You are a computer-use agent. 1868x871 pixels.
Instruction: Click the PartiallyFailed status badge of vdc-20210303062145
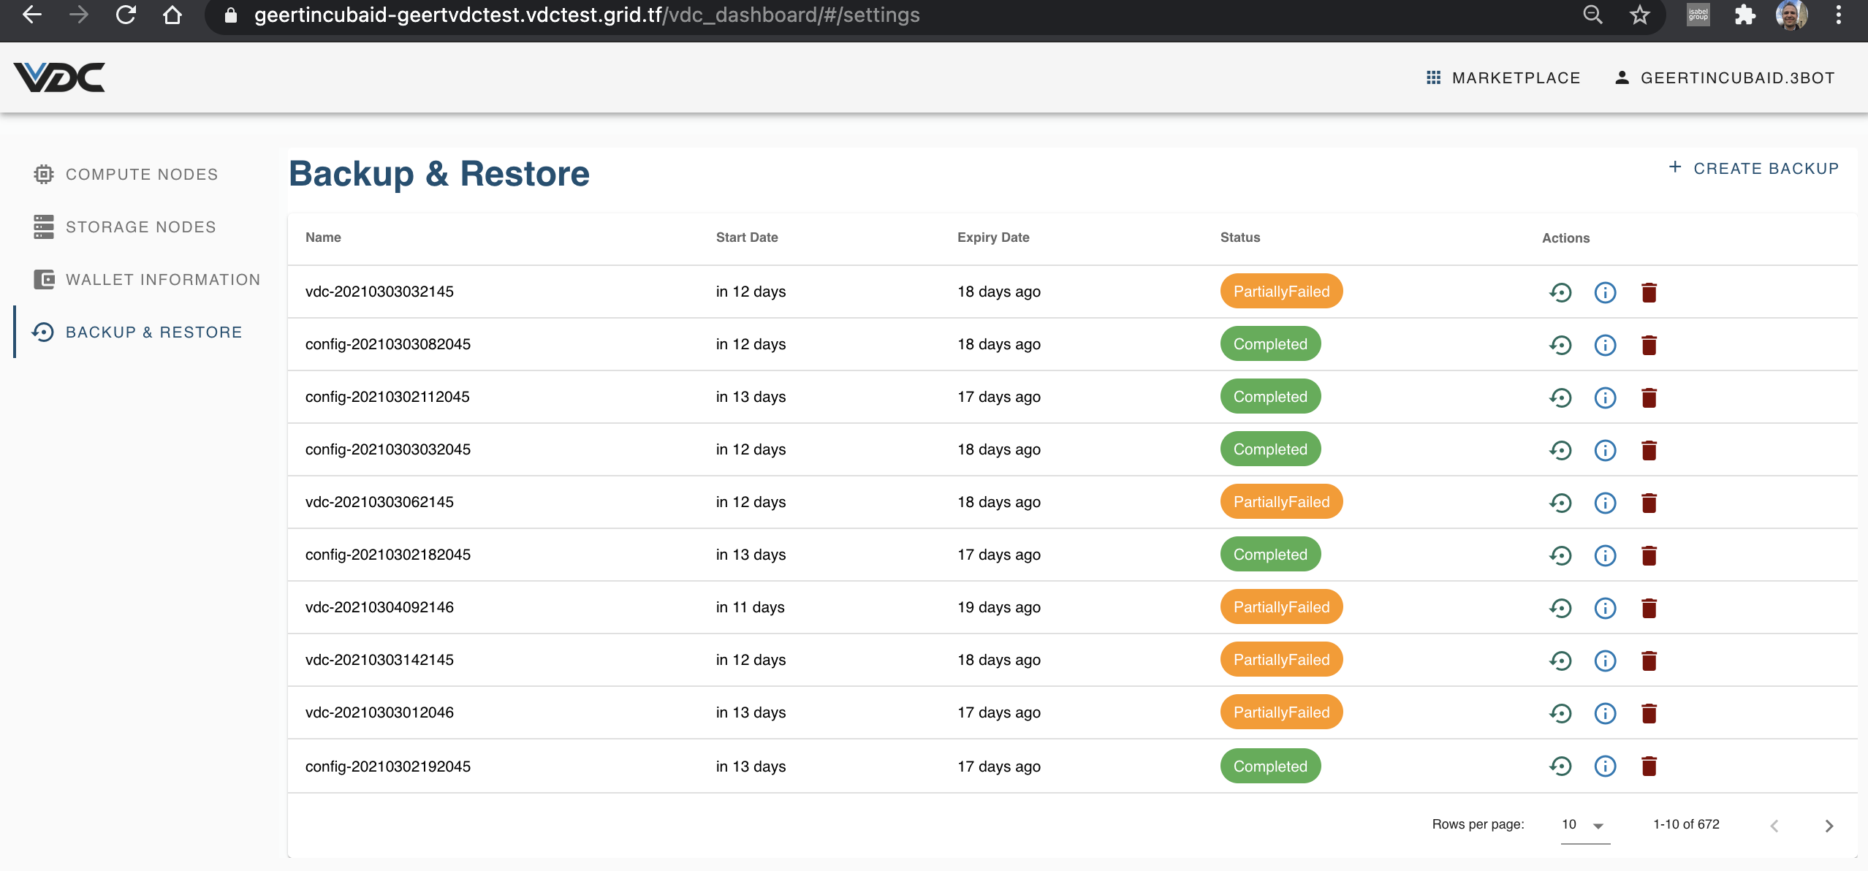[1281, 501]
